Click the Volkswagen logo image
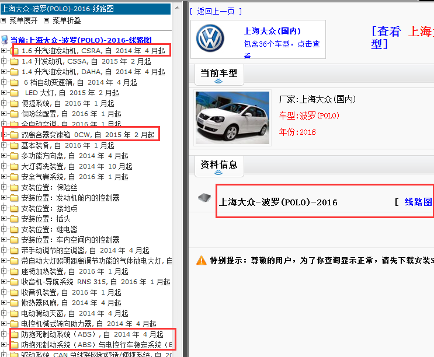434x357 pixels. [x=210, y=38]
